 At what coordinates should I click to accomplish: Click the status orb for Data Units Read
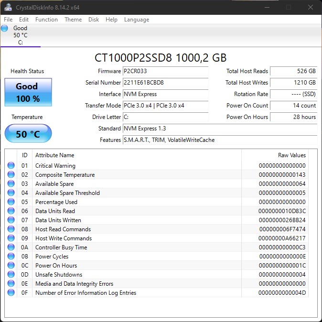point(11,211)
